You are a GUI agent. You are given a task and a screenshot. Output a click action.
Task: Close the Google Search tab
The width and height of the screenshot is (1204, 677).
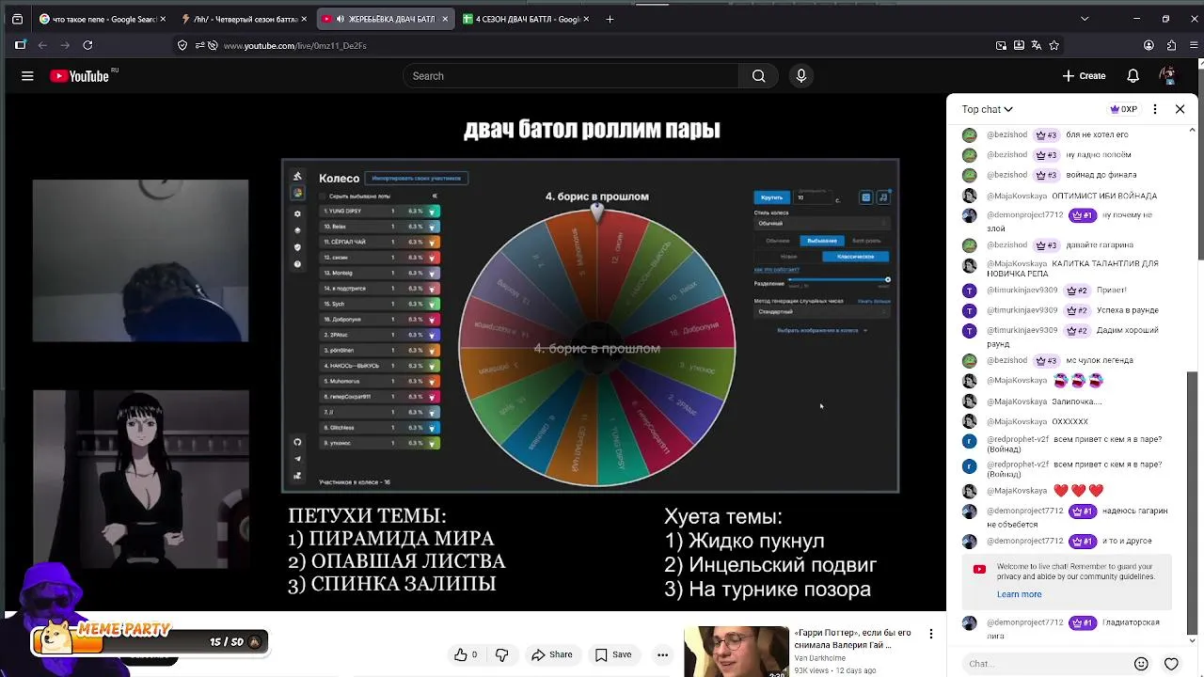163,19
